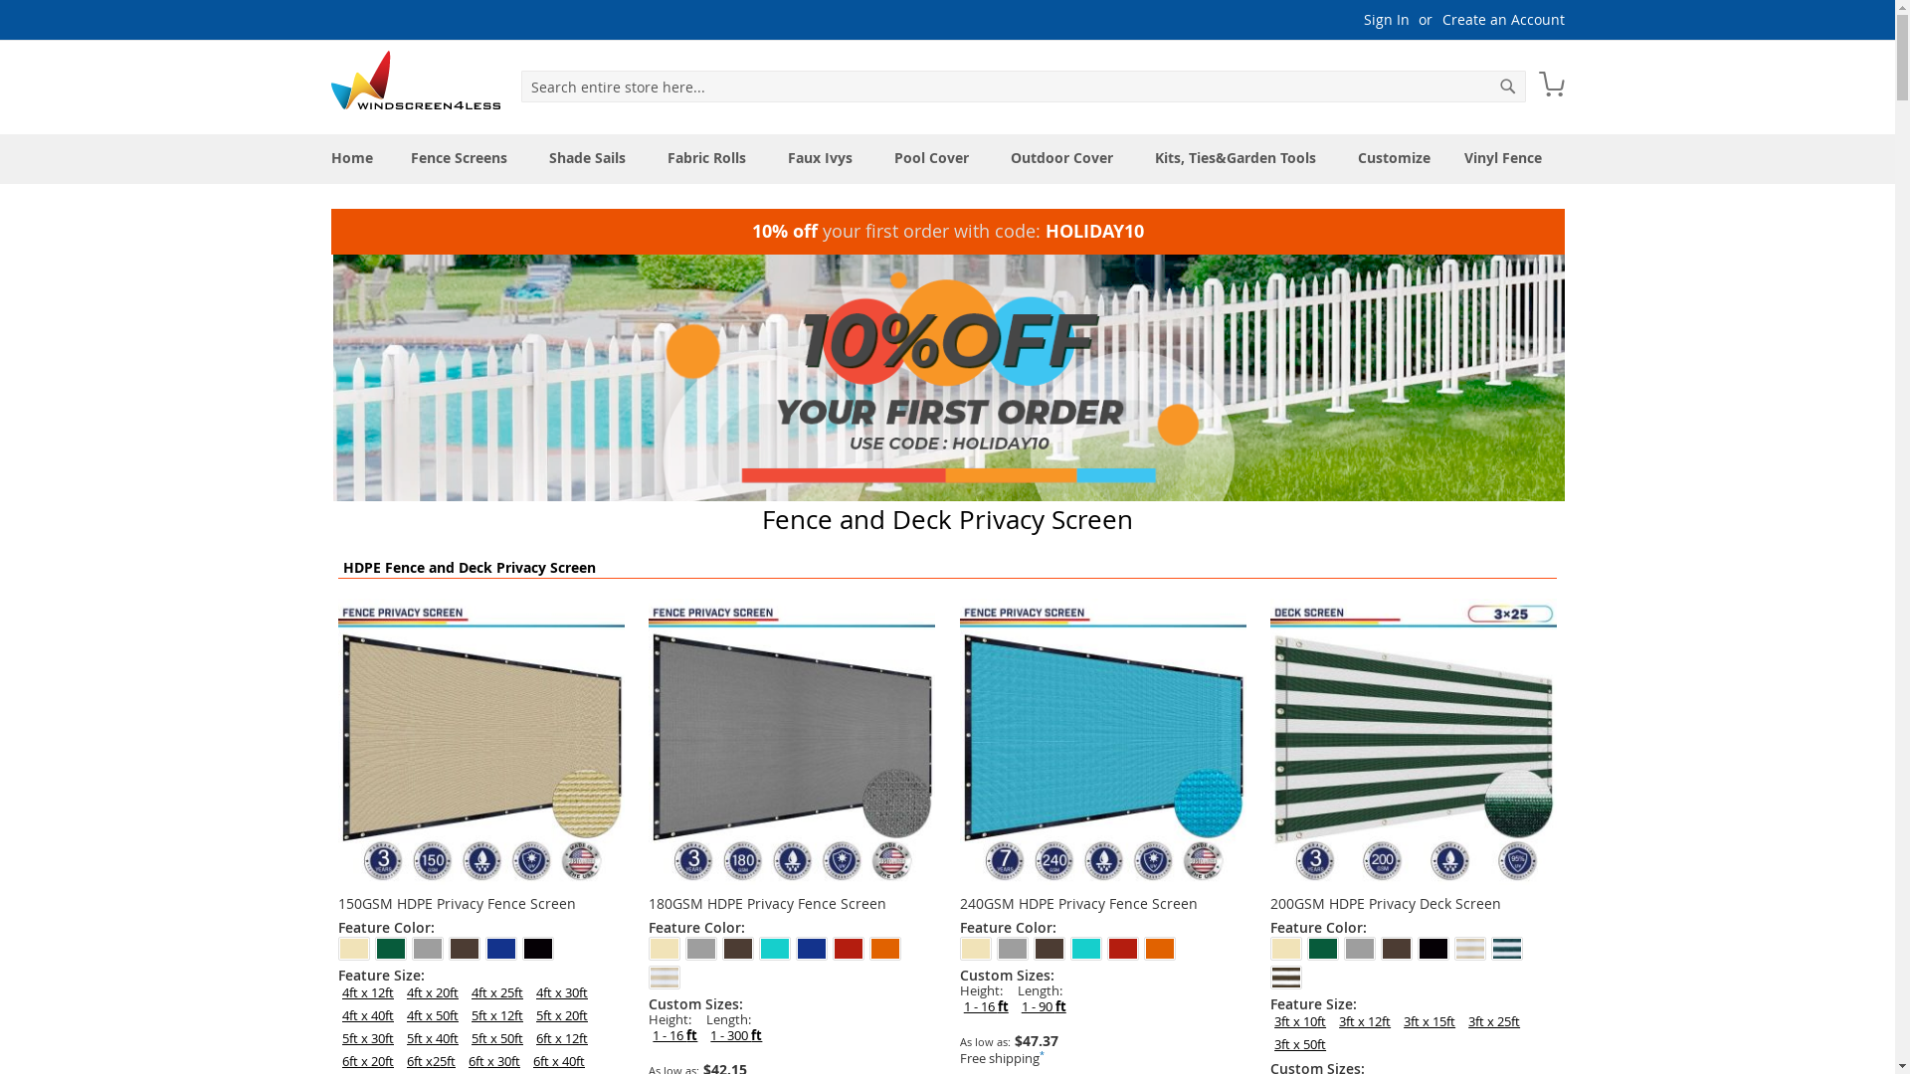Pick green color for 150GSM screen
This screenshot has height=1074, width=1910.
pyautogui.click(x=391, y=949)
